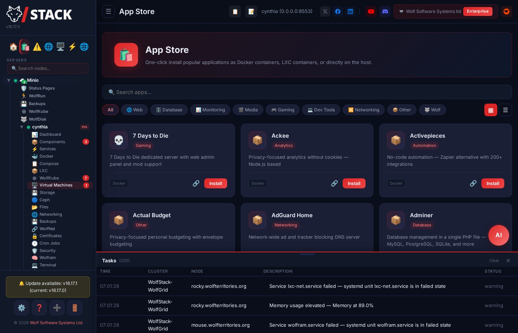This screenshot has width=518, height=333.
Task: Collapse the Minio cluster tree node
Action: 9,80
